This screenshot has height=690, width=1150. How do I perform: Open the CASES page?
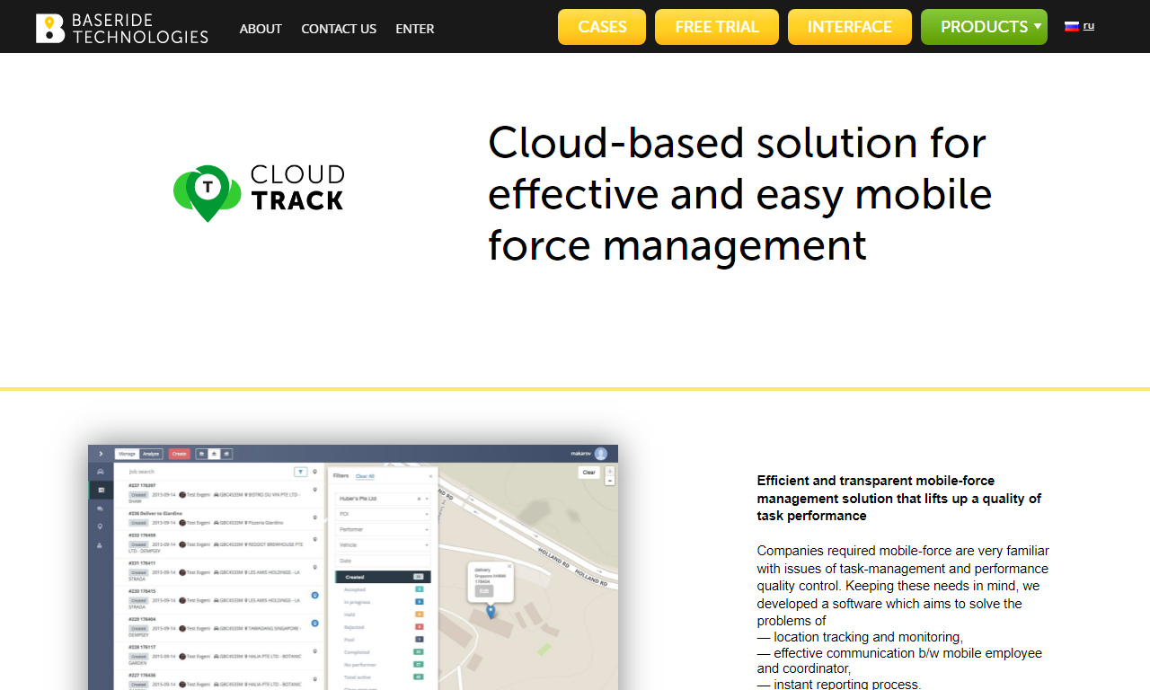click(x=602, y=27)
